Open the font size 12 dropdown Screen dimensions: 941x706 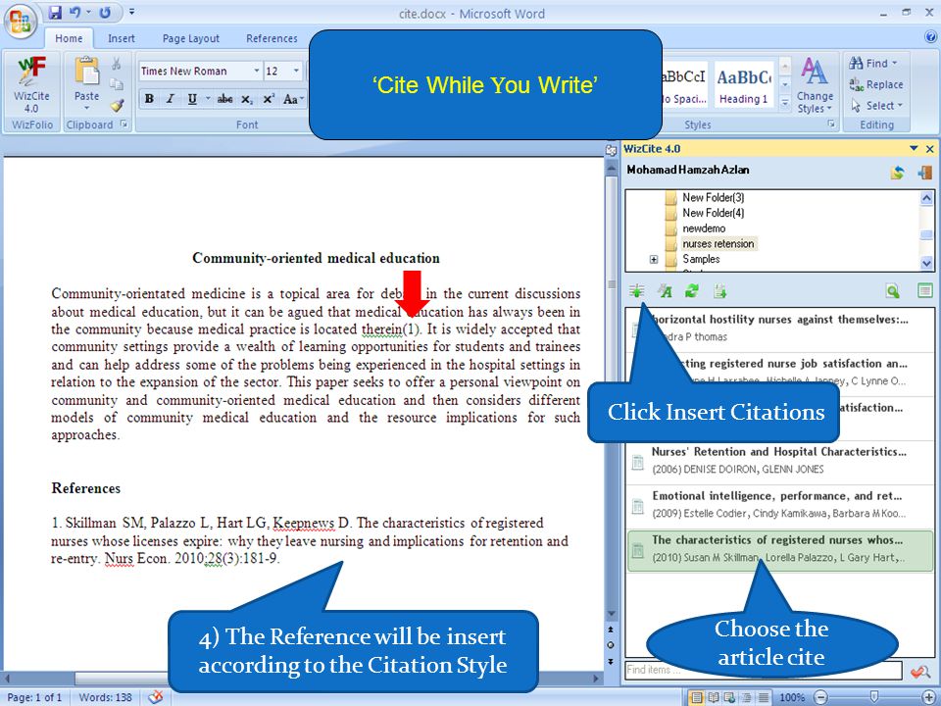pyautogui.click(x=296, y=71)
